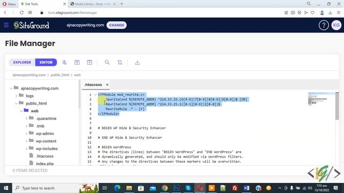Select index.php file in tree

point(45,164)
